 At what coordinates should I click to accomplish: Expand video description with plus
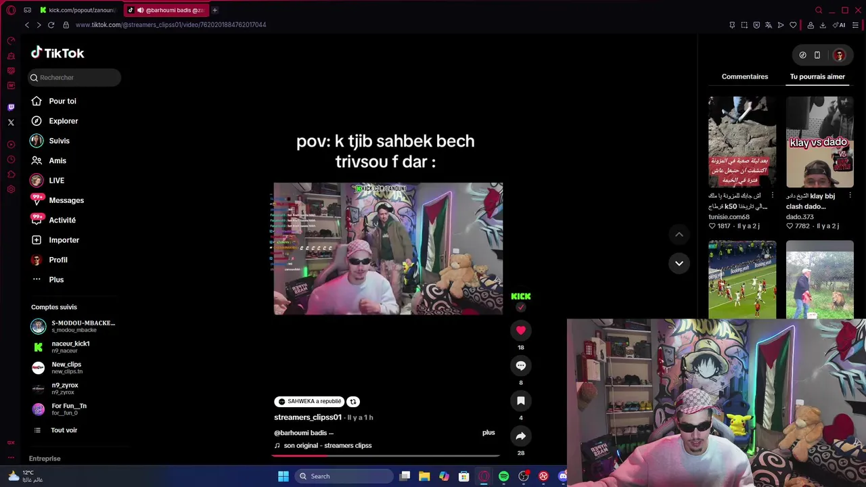tap(488, 432)
